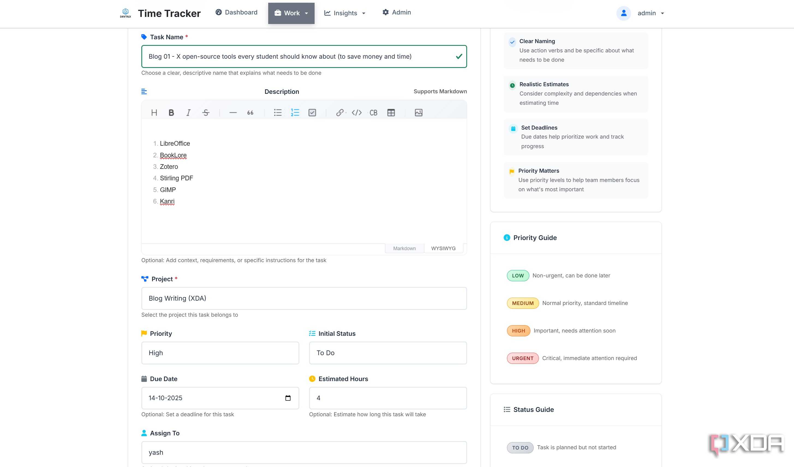Open the Initial Status dropdown
Screen dimensions: 794x467
click(x=388, y=353)
